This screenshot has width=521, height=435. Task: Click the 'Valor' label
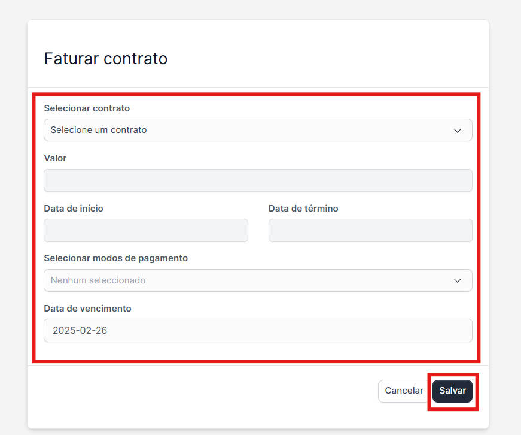[x=56, y=158]
